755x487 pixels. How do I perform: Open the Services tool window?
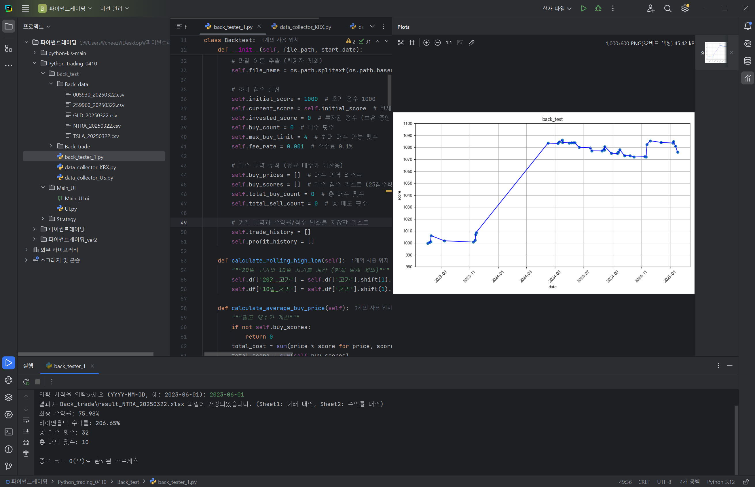click(x=9, y=415)
